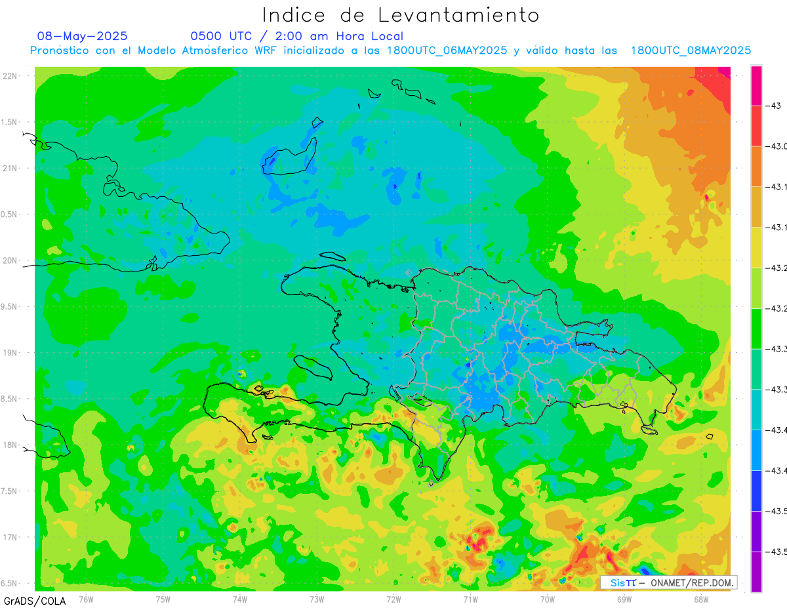
Task: Click the title "Indice de Levantamiento"
Action: (400, 14)
